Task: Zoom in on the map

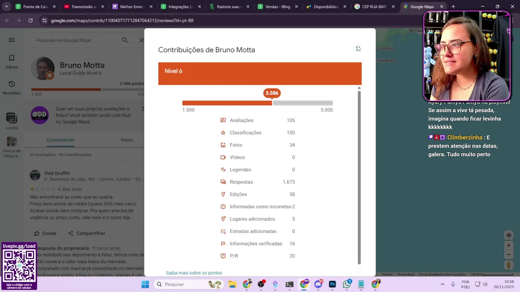Action: click(x=508, y=245)
